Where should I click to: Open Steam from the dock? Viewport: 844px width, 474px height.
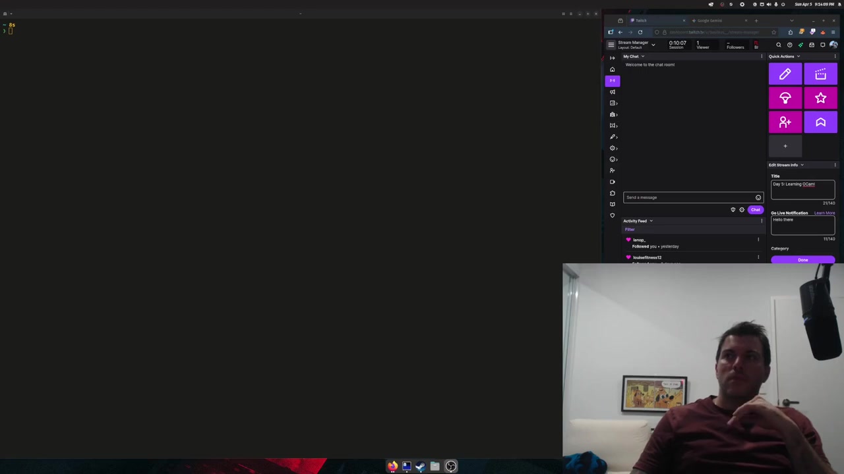(421, 466)
